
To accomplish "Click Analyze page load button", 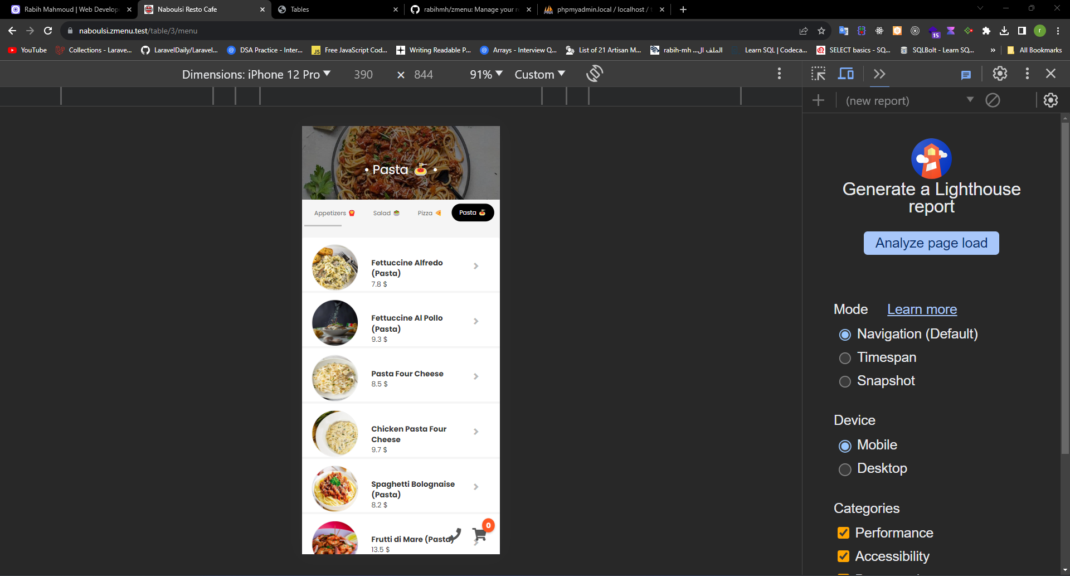I will pyautogui.click(x=931, y=243).
